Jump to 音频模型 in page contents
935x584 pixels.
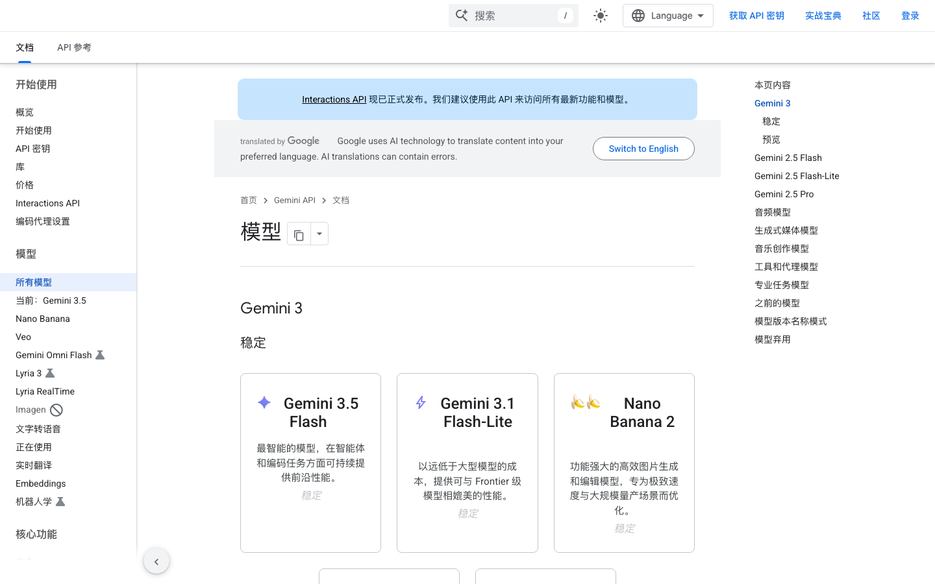(773, 212)
